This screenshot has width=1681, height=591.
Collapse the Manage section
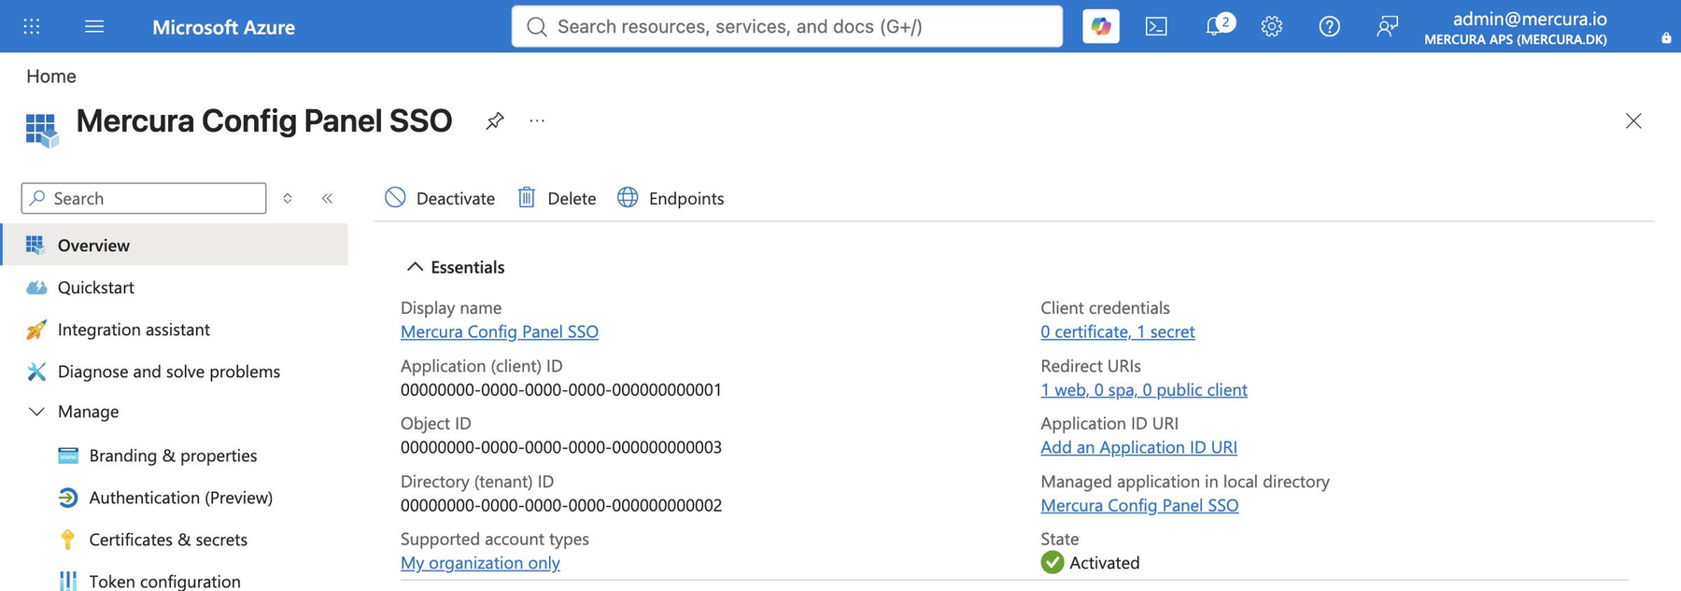tap(36, 412)
